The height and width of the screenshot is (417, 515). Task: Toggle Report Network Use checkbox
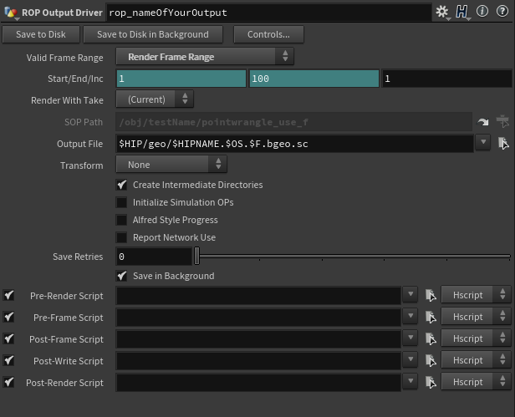[121, 237]
